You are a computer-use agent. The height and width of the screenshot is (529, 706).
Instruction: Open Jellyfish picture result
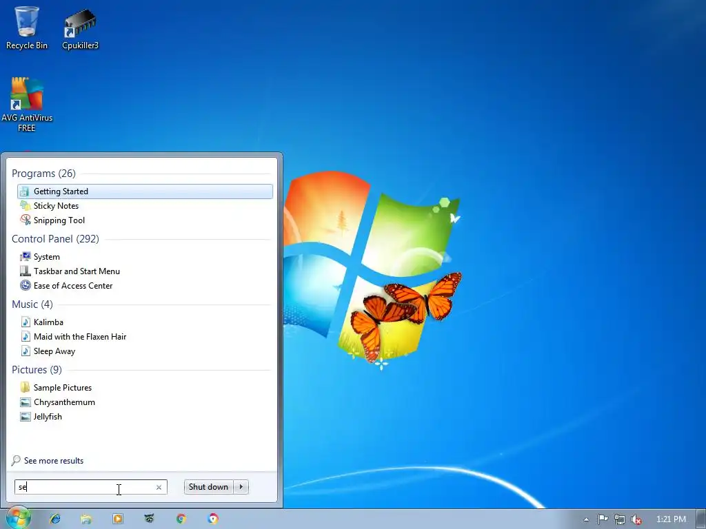pyautogui.click(x=145, y=416)
